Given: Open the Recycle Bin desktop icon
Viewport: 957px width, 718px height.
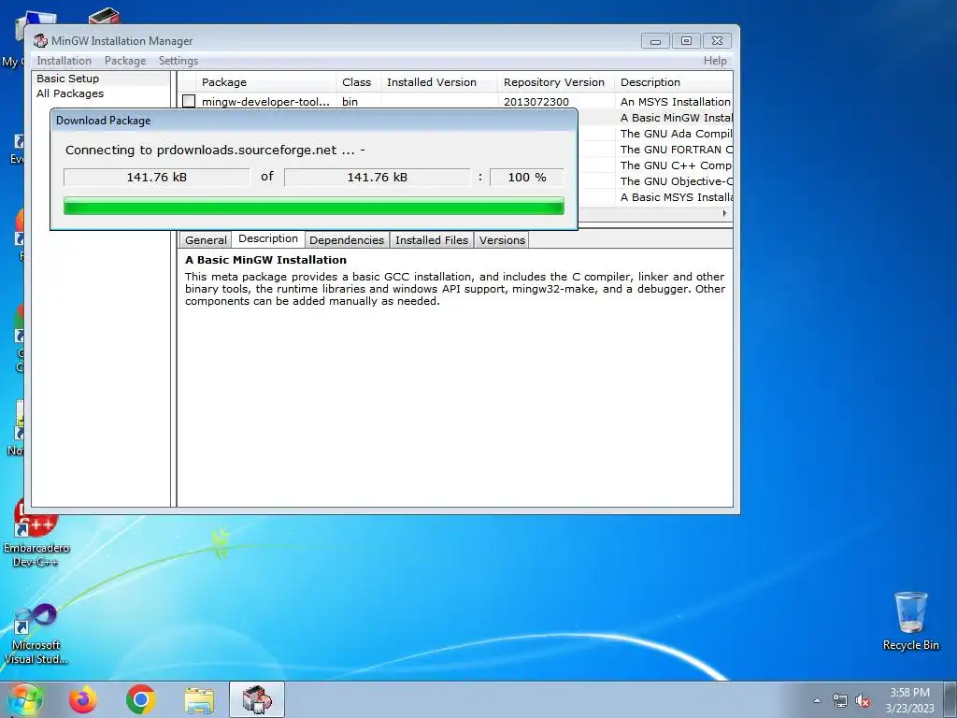Looking at the screenshot, I should pos(910,621).
